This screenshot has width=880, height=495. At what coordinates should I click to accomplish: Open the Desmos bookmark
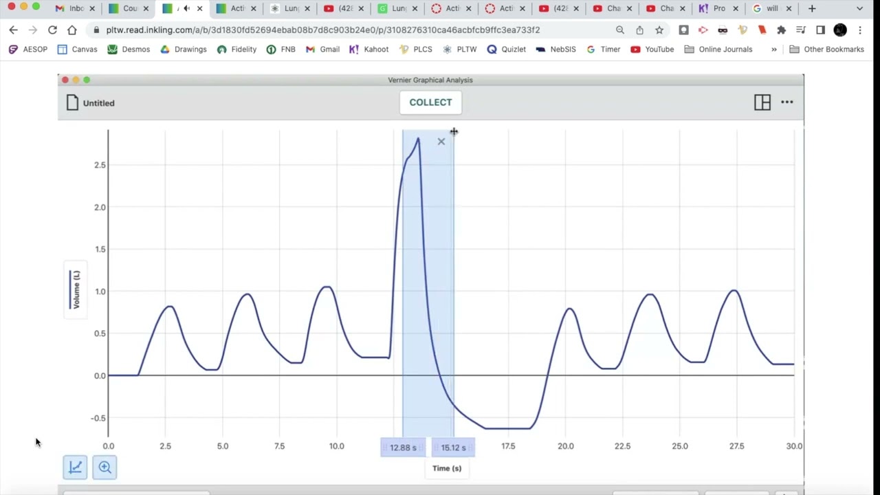129,49
